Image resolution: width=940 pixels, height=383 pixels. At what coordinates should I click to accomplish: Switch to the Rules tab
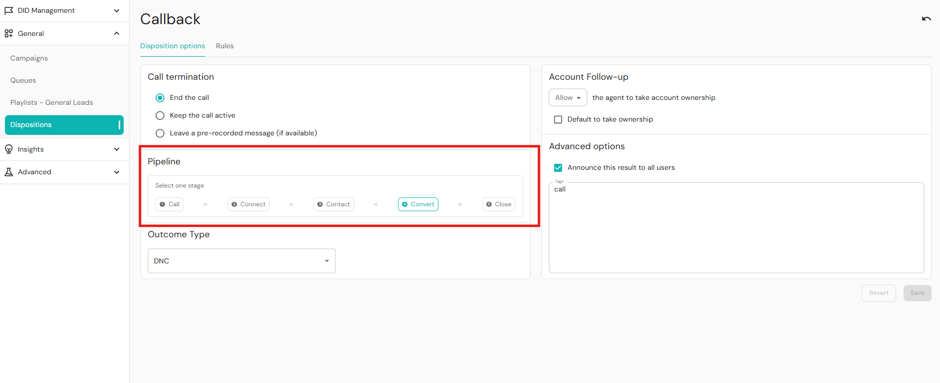(225, 46)
